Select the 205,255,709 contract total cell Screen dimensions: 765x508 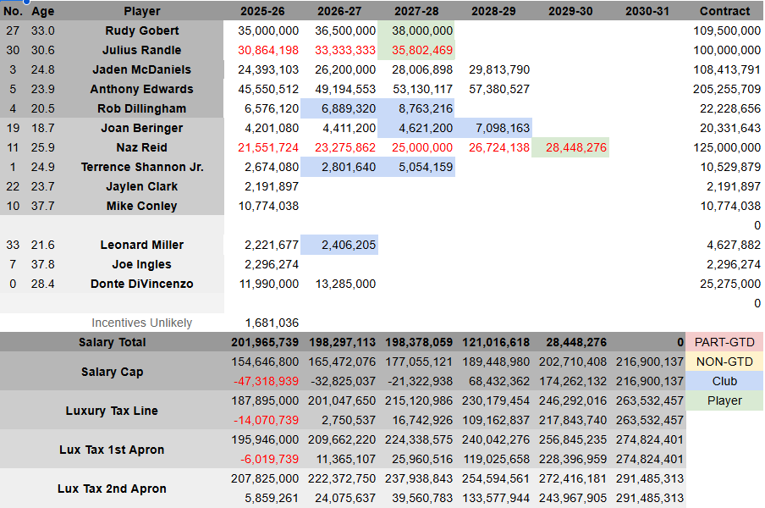(x=724, y=89)
